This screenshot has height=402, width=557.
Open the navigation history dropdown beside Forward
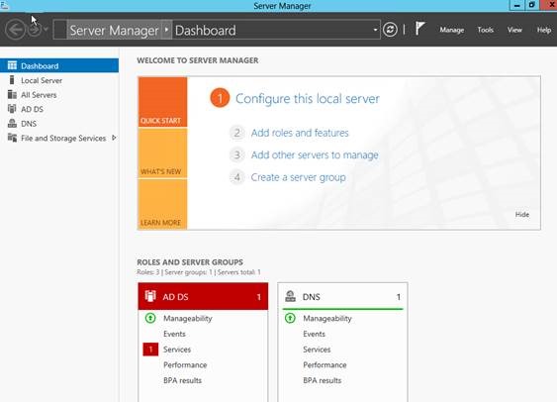click(x=46, y=29)
